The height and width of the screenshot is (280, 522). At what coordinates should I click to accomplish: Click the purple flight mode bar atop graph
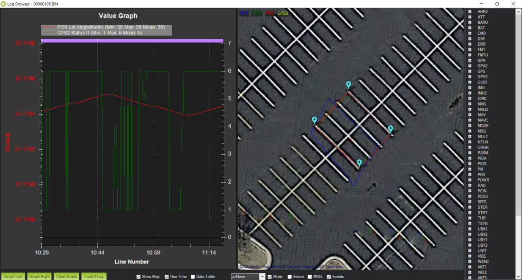tap(132, 41)
